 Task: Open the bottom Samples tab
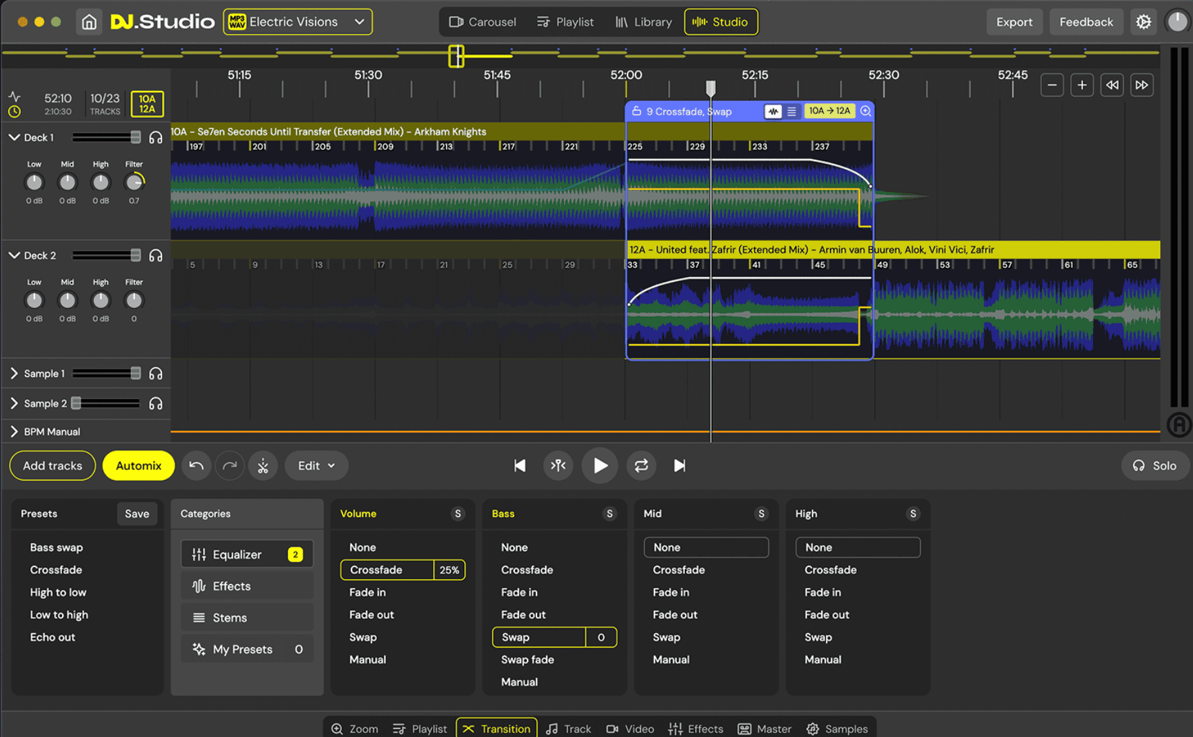pos(837,728)
